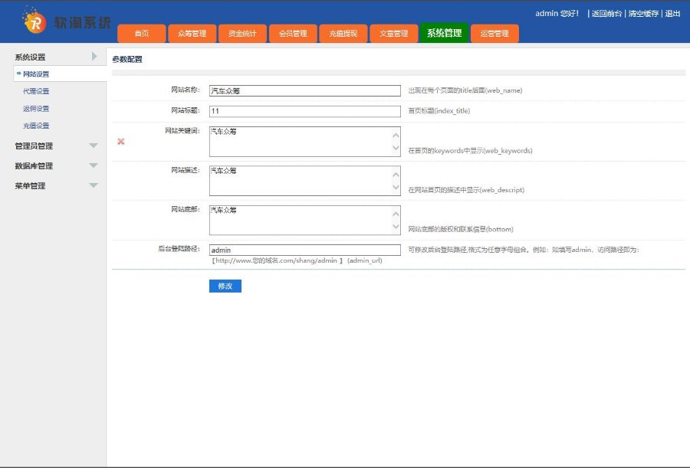Click the 软淘系统 logo icon
Screen dimensions: 690x468
click(34, 21)
